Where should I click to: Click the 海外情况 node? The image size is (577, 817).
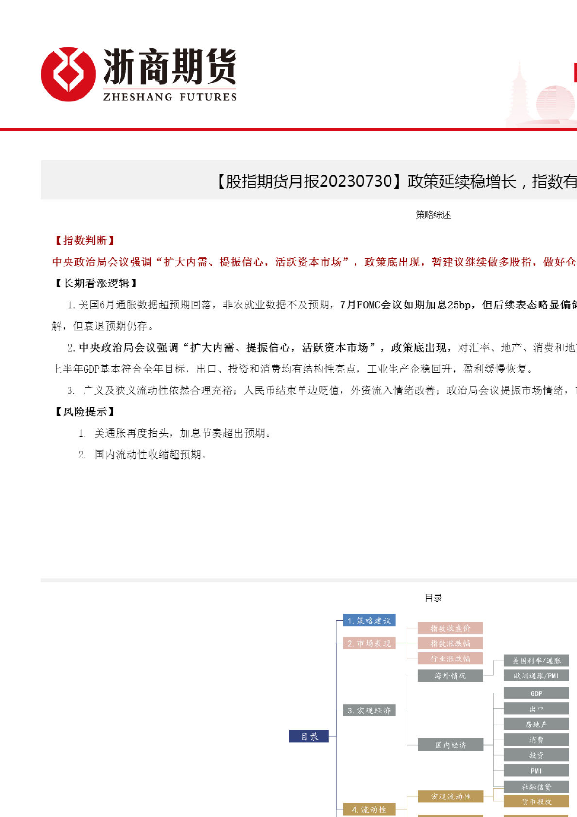tap(450, 675)
